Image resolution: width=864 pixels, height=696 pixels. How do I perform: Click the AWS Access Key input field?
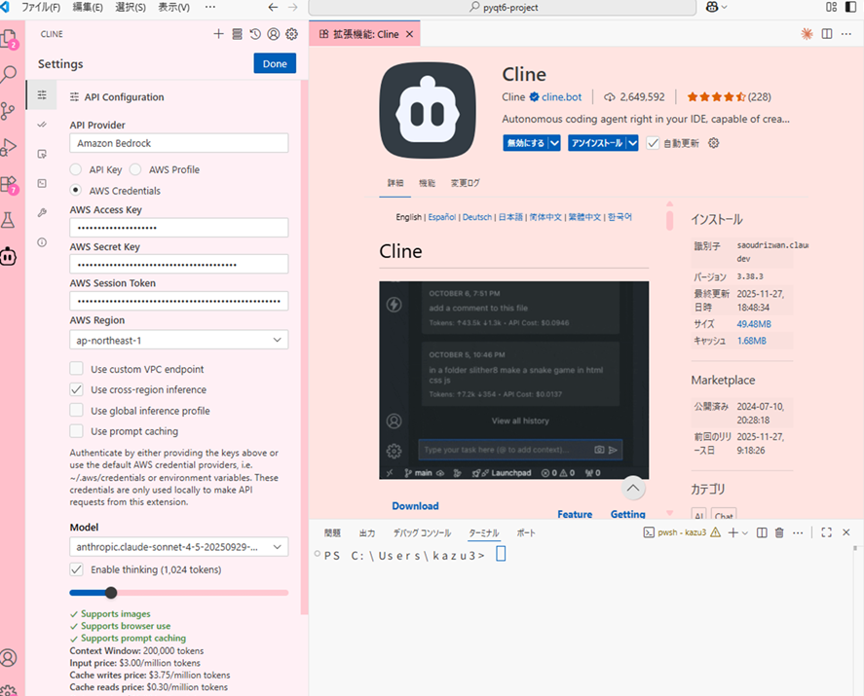(179, 228)
